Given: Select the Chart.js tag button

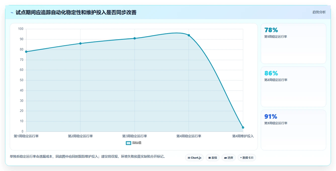Looking at the screenshot, I should click(x=194, y=158).
